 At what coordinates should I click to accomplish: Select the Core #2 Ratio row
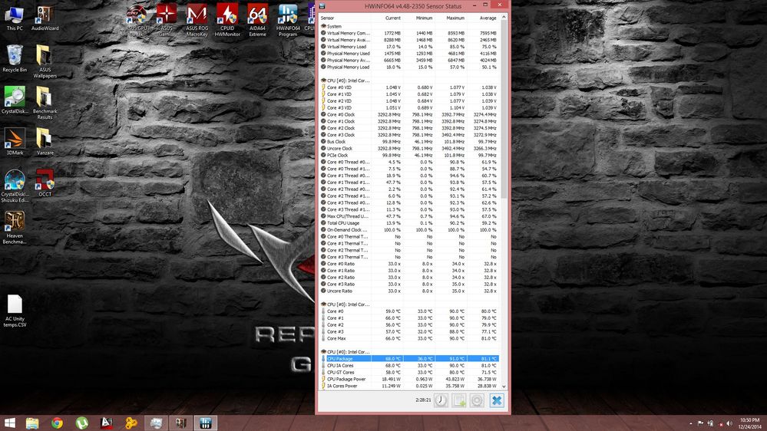409,277
